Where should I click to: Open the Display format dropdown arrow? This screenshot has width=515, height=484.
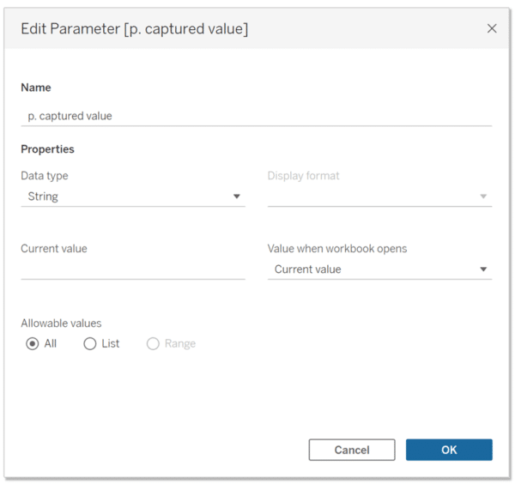click(483, 197)
